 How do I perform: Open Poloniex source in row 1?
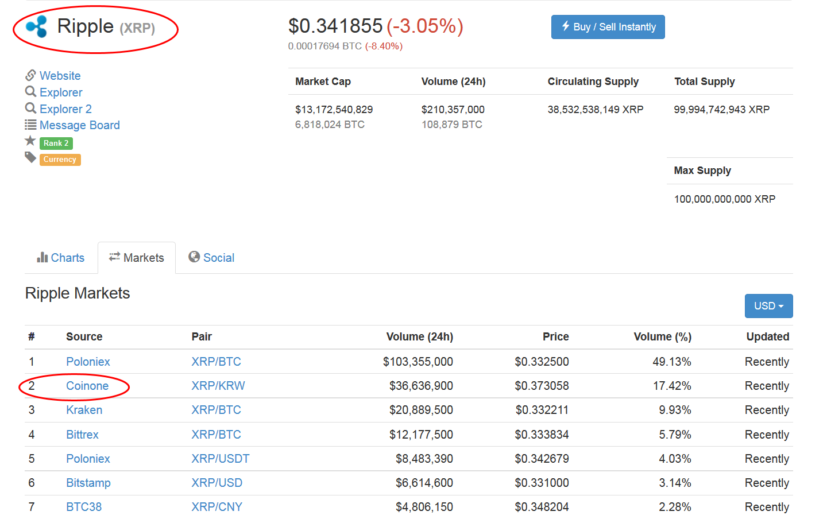(x=88, y=362)
